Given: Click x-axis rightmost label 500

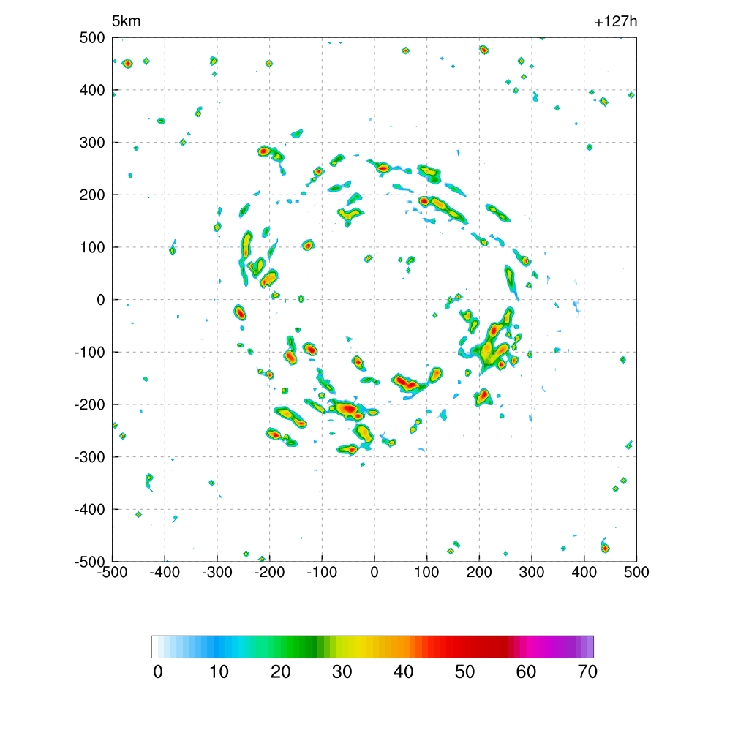Looking at the screenshot, I should coord(636,572).
